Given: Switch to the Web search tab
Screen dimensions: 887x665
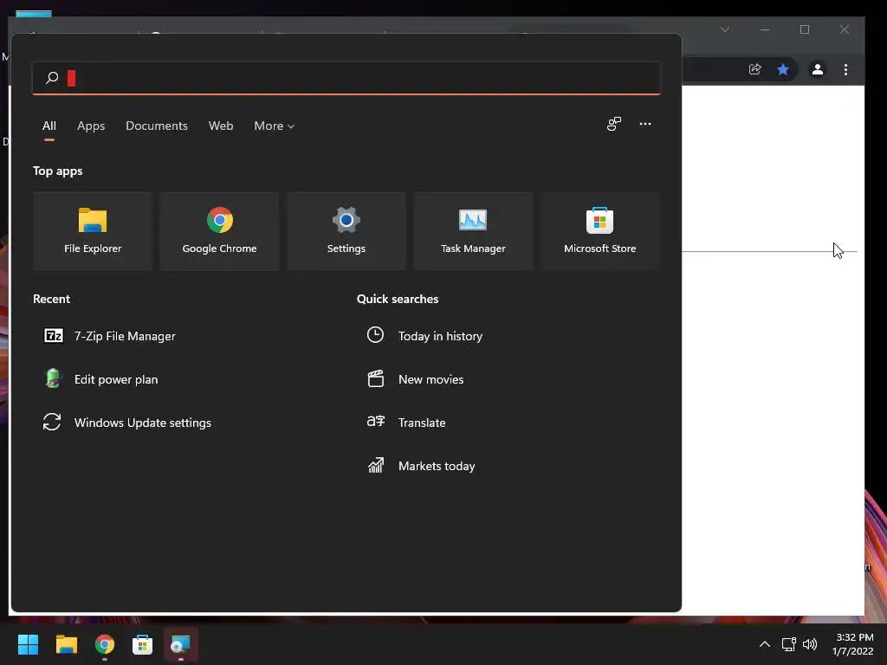Looking at the screenshot, I should pos(221,126).
